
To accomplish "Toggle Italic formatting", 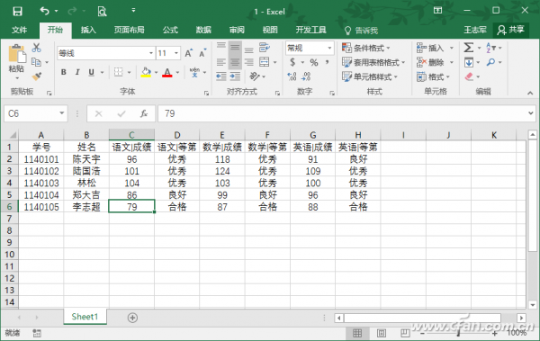I will (x=77, y=72).
